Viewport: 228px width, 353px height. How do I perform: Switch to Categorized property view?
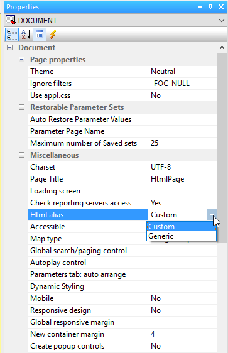pos(12,35)
